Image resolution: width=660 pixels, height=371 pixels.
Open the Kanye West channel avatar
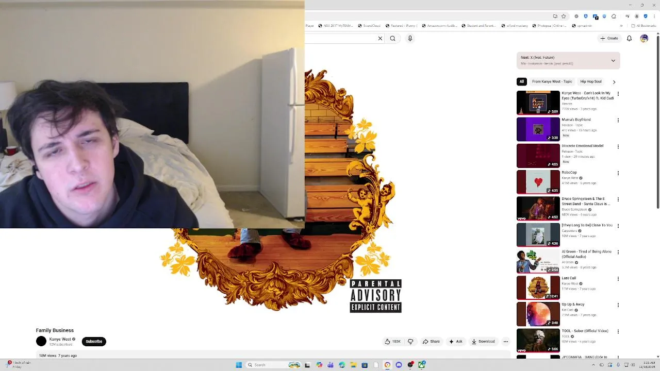point(41,341)
